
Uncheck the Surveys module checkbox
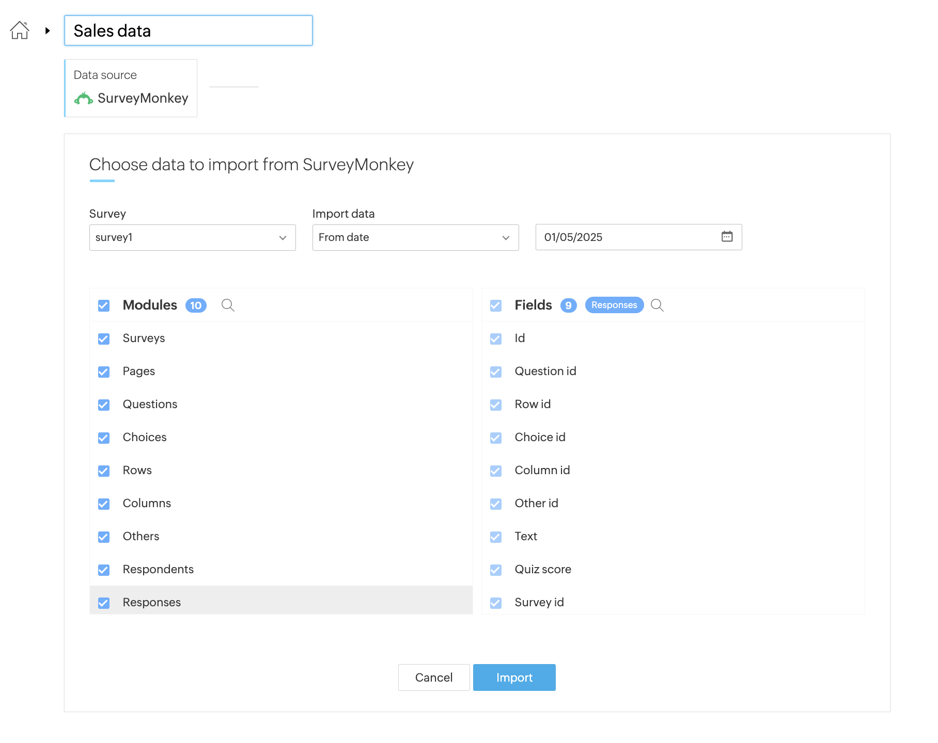click(x=104, y=338)
